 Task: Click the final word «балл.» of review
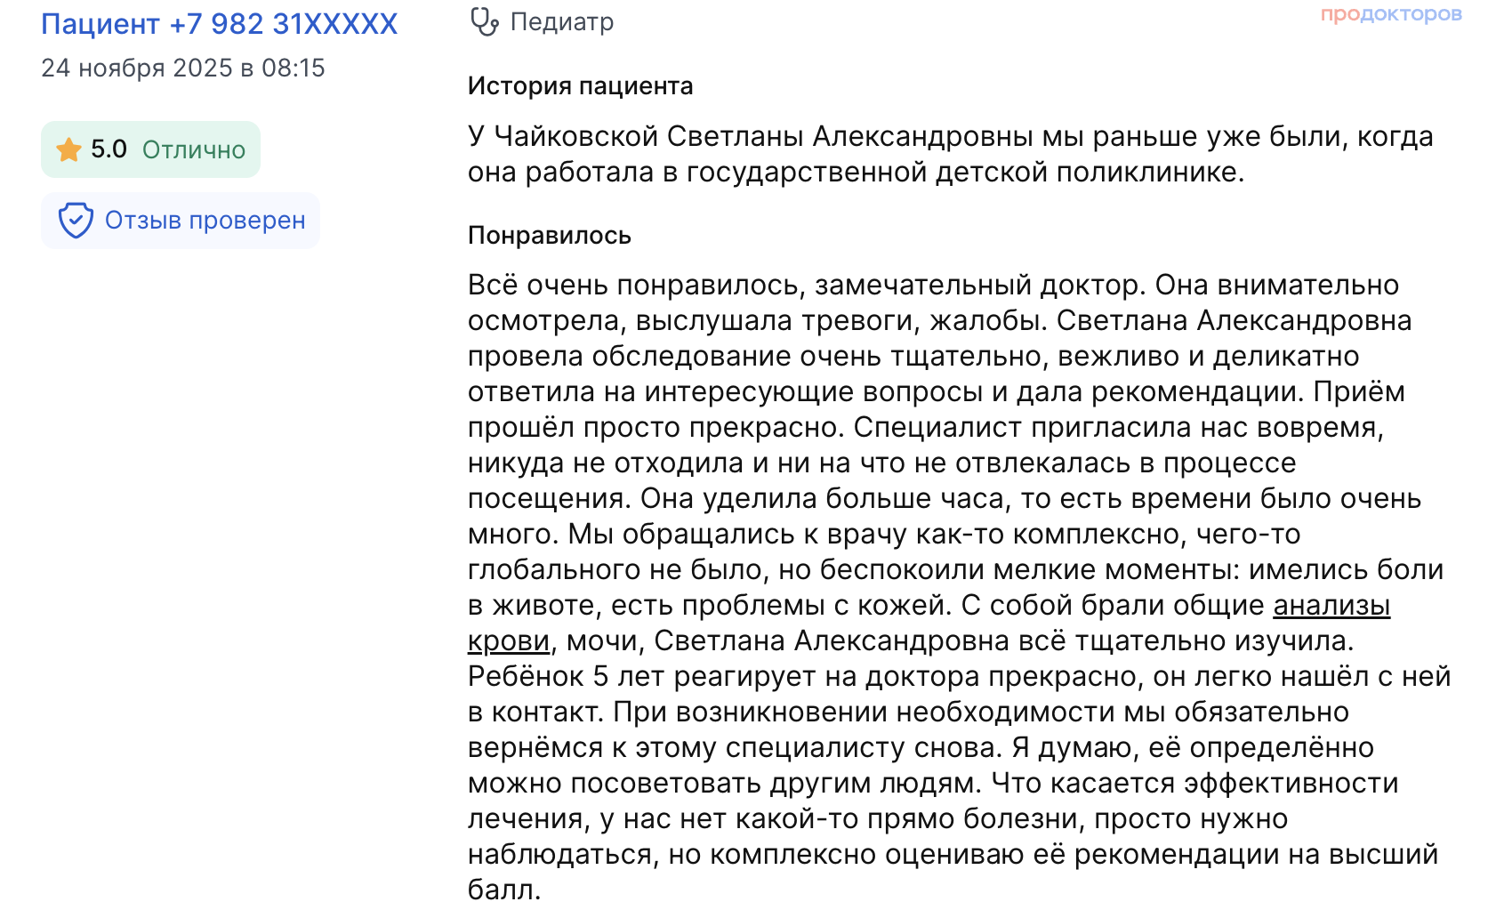pyautogui.click(x=504, y=890)
